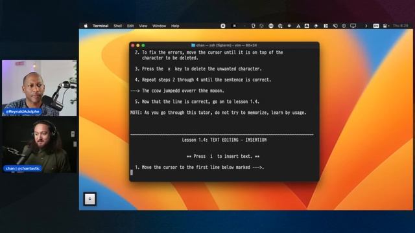Click the boxed DV menu bar icon
The width and height of the screenshot is (415, 233).
[376, 26]
